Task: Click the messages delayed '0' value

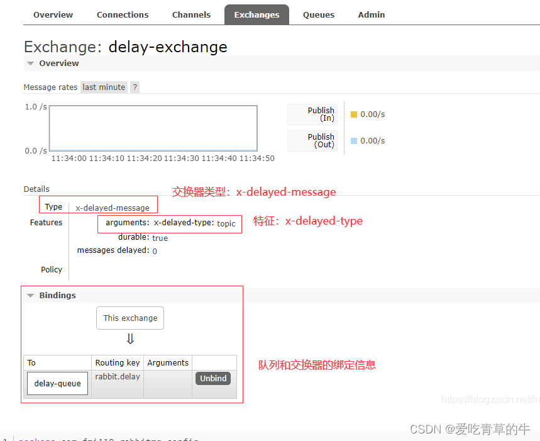Action: click(155, 251)
